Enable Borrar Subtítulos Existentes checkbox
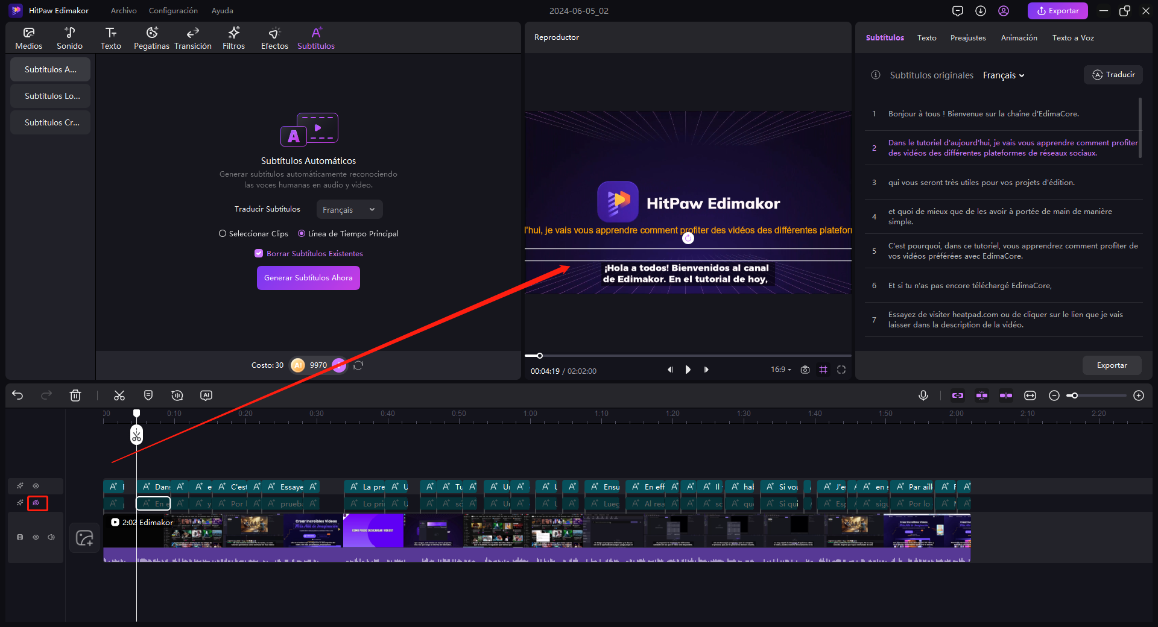 (259, 254)
